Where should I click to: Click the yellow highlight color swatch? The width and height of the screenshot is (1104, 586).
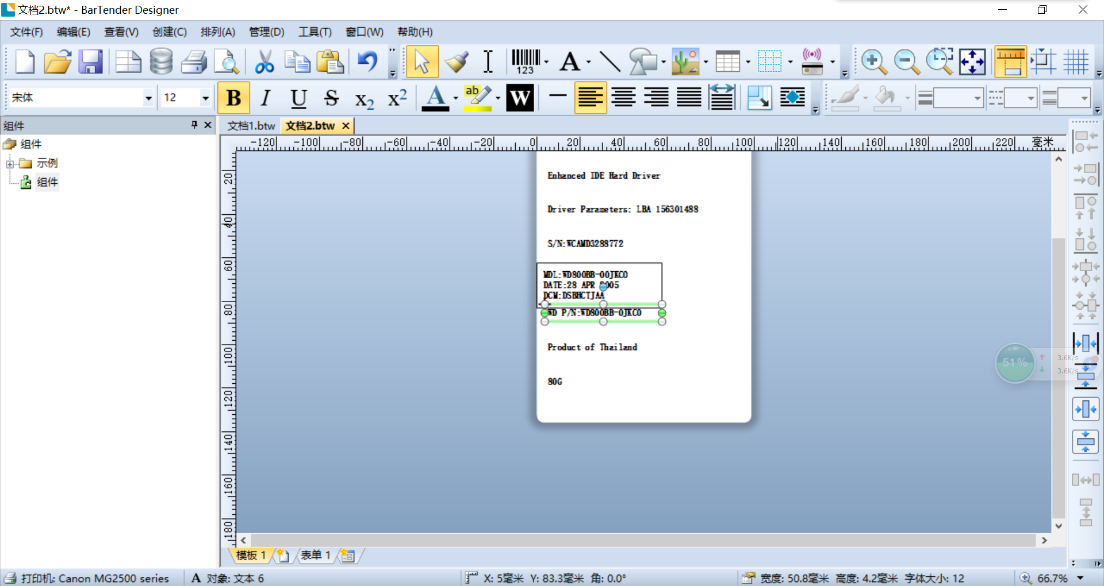[x=478, y=98]
